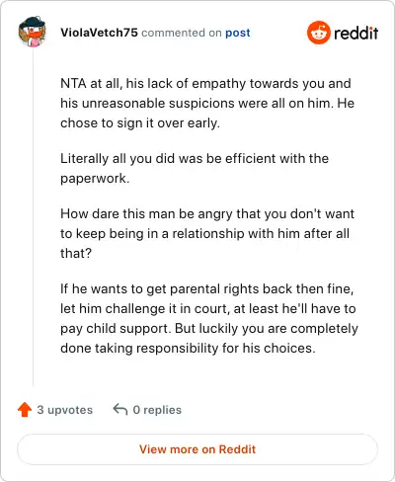Open ViolaVetch75's avatar image
This screenshot has width=395, height=482.
point(32,32)
